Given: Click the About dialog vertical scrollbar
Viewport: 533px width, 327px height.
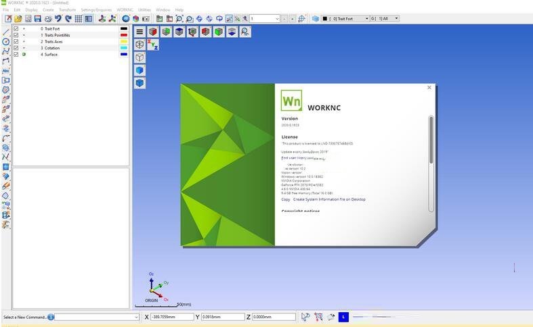Looking at the screenshot, I should (431, 163).
